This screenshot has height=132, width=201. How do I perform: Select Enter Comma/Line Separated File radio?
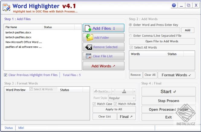[x=130, y=35]
